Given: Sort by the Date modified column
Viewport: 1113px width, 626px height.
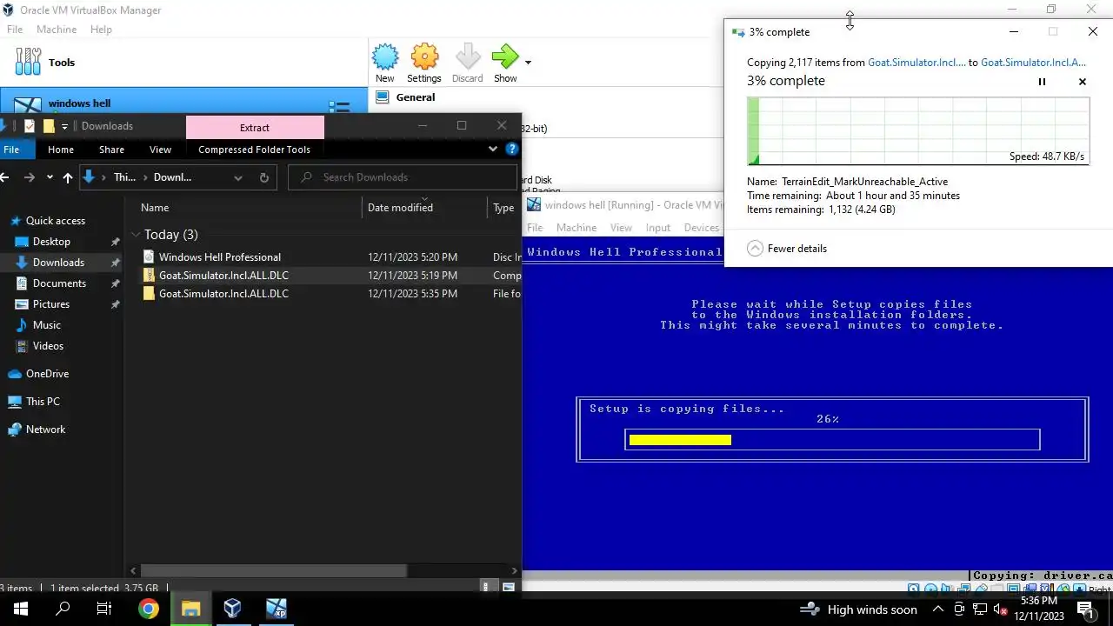Looking at the screenshot, I should 400,208.
